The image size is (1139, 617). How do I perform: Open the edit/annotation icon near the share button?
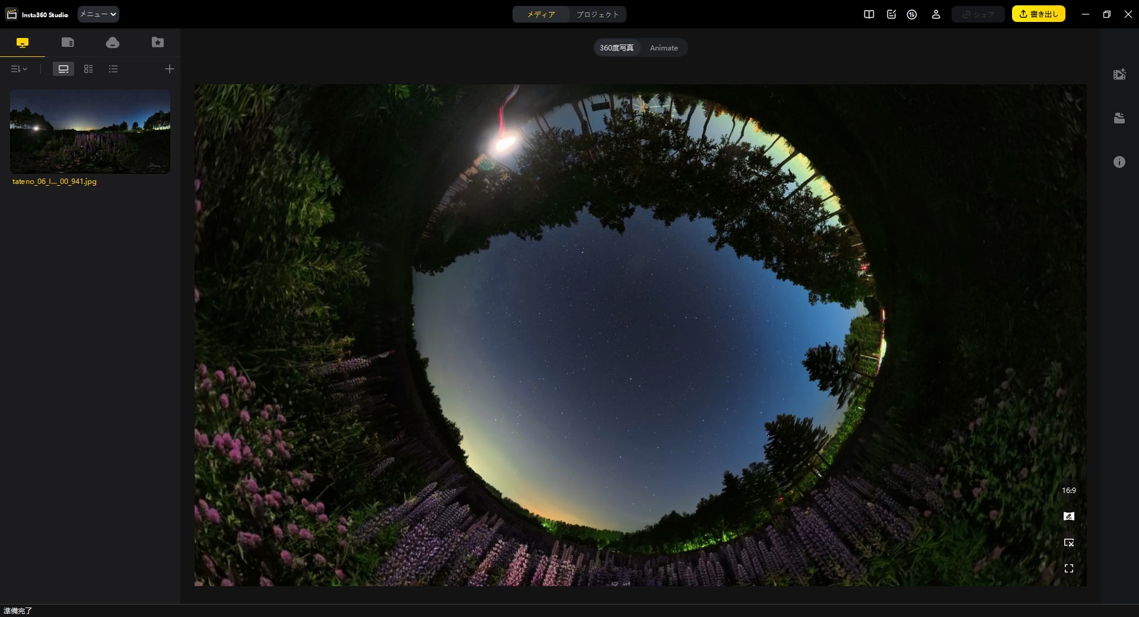891,14
